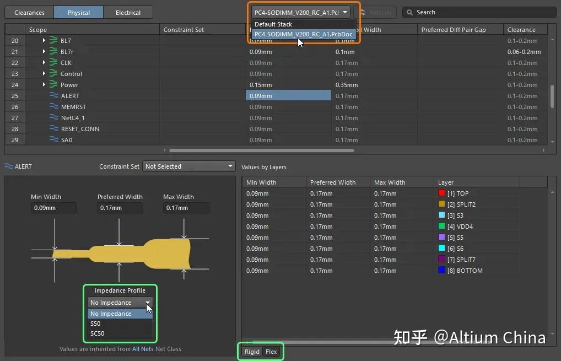Select the SC50 impedance profile

[120, 333]
